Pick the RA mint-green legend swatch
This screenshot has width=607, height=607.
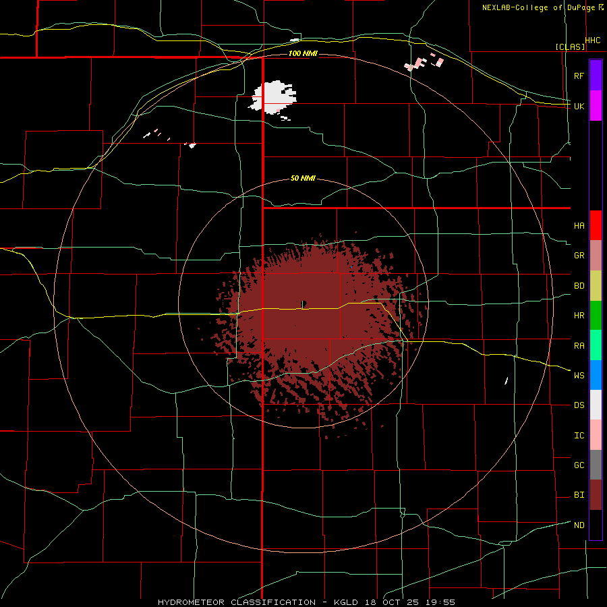click(x=596, y=345)
